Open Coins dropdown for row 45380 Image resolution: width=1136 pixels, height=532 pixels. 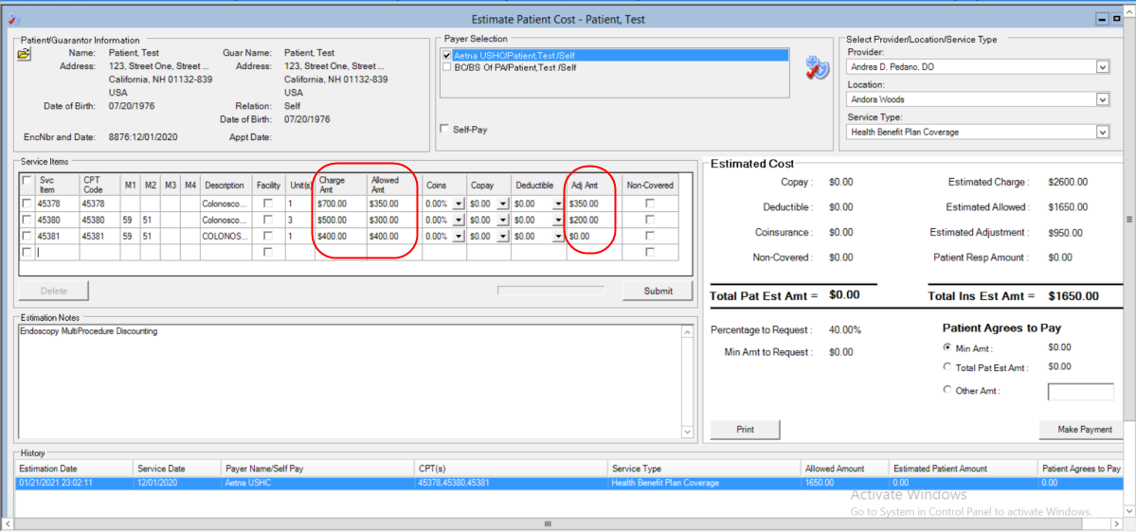[x=458, y=220]
